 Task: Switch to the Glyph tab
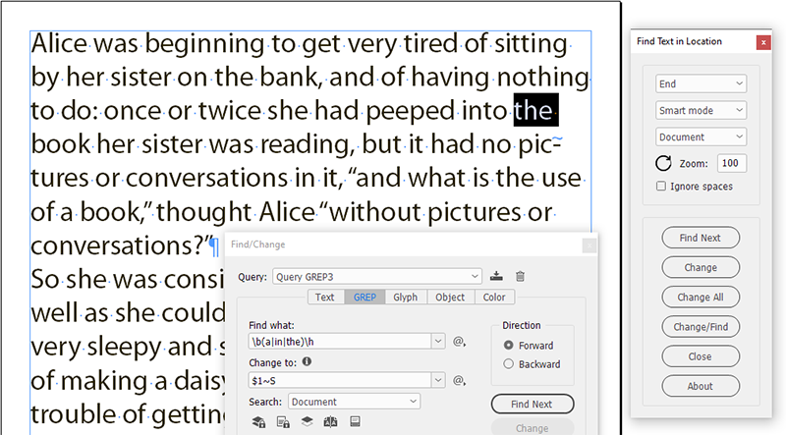click(x=405, y=298)
